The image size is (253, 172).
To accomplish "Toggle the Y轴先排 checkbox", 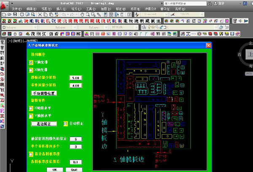I will coord(31,62).
